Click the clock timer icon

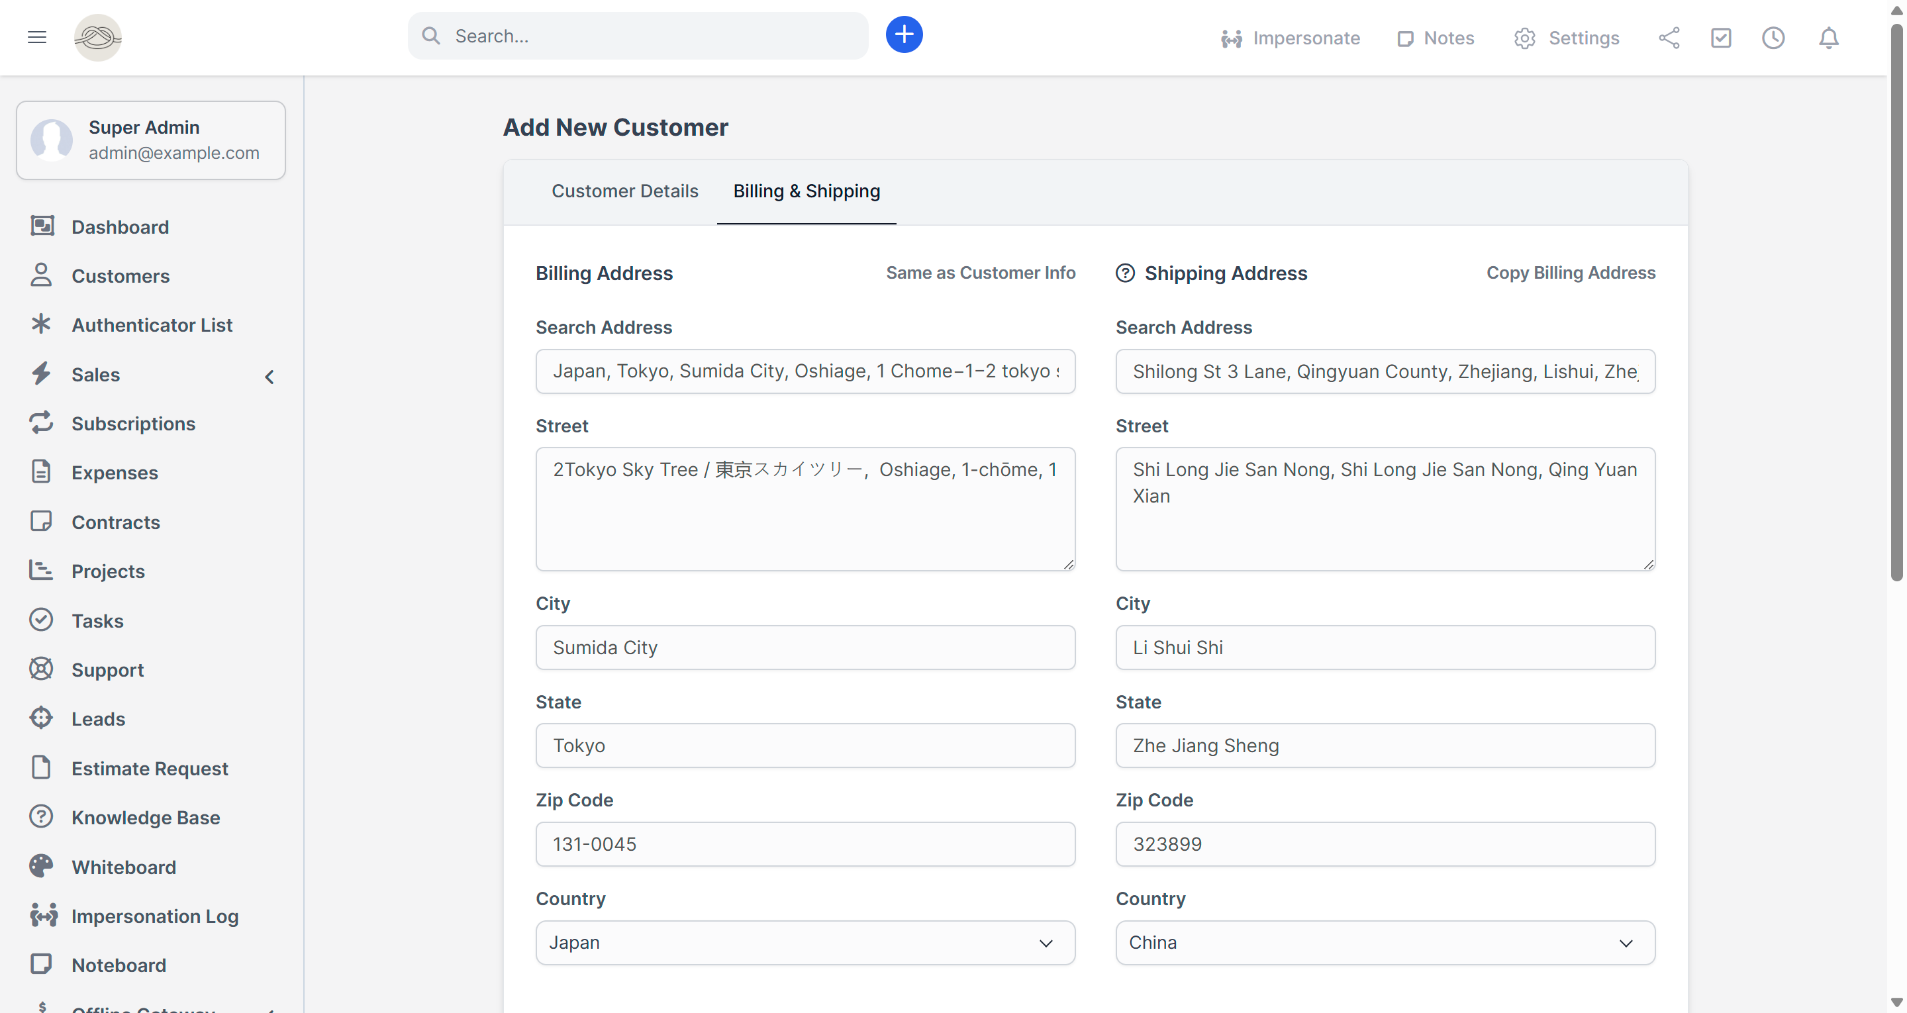click(x=1773, y=38)
